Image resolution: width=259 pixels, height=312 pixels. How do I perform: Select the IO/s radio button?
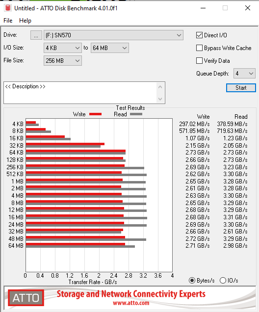click(223, 281)
